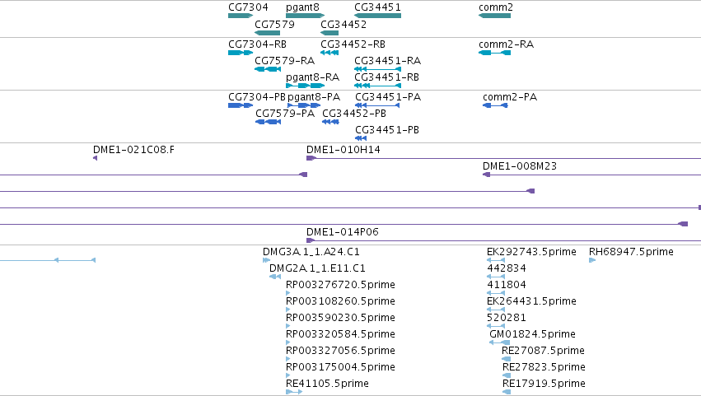Screen dimensions: 701x396
Task: Click the CG34451-RB transcript
Action: click(378, 86)
